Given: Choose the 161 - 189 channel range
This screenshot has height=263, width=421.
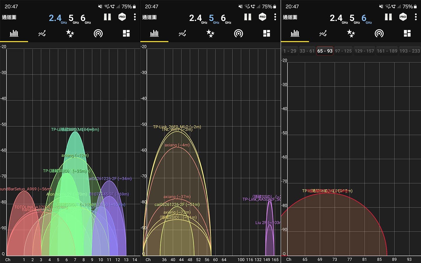Looking at the screenshot, I should point(387,51).
